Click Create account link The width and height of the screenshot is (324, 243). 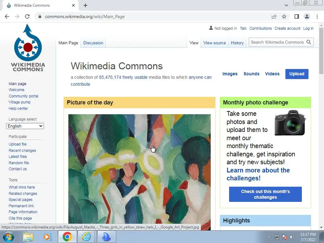click(x=287, y=28)
